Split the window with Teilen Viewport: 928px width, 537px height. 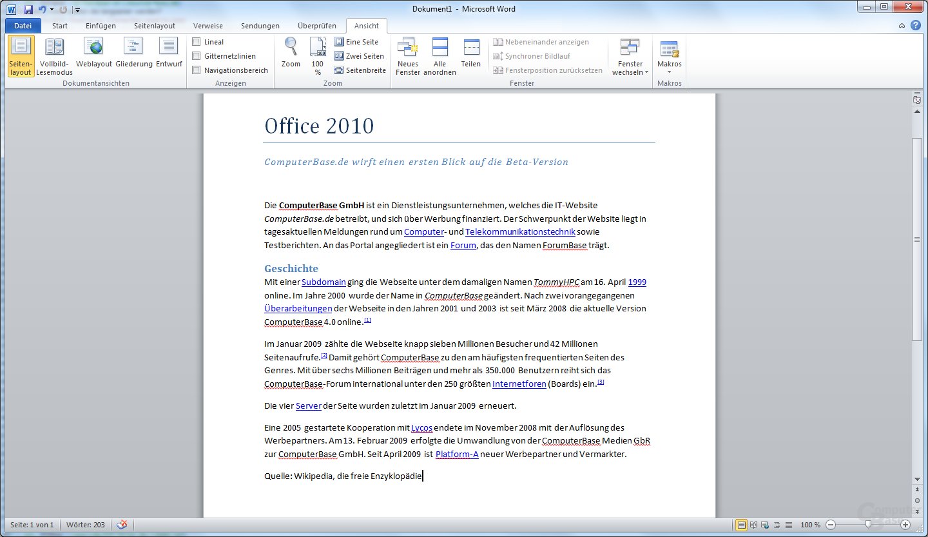471,53
